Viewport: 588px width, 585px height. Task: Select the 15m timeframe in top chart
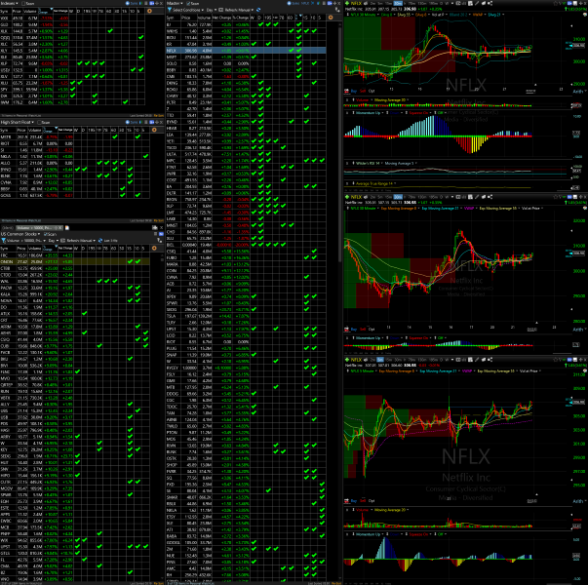point(389,3)
